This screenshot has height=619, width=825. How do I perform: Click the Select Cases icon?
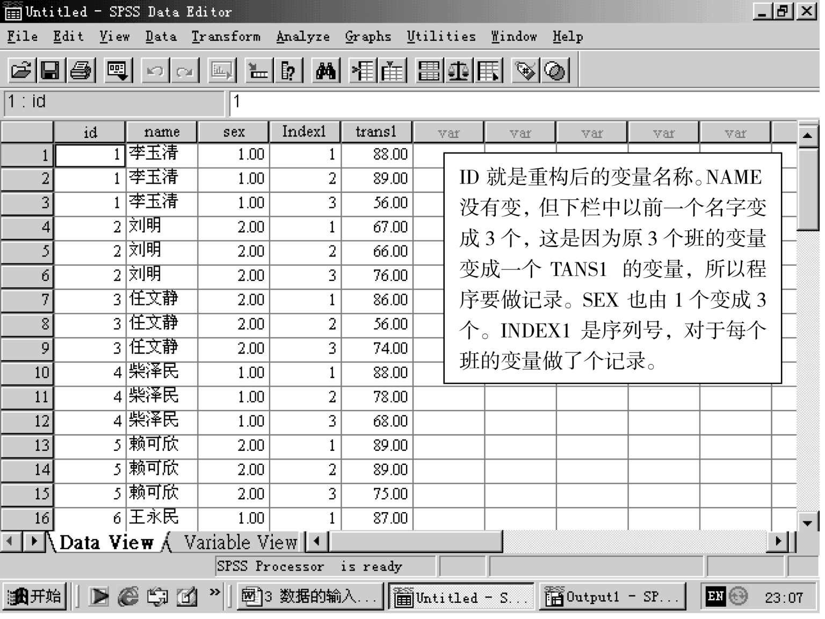(x=489, y=70)
